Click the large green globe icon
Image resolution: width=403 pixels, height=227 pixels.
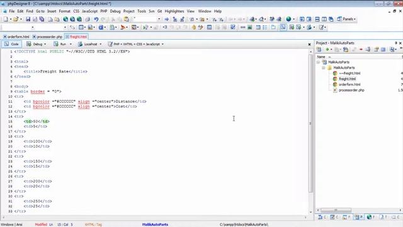click(x=288, y=19)
